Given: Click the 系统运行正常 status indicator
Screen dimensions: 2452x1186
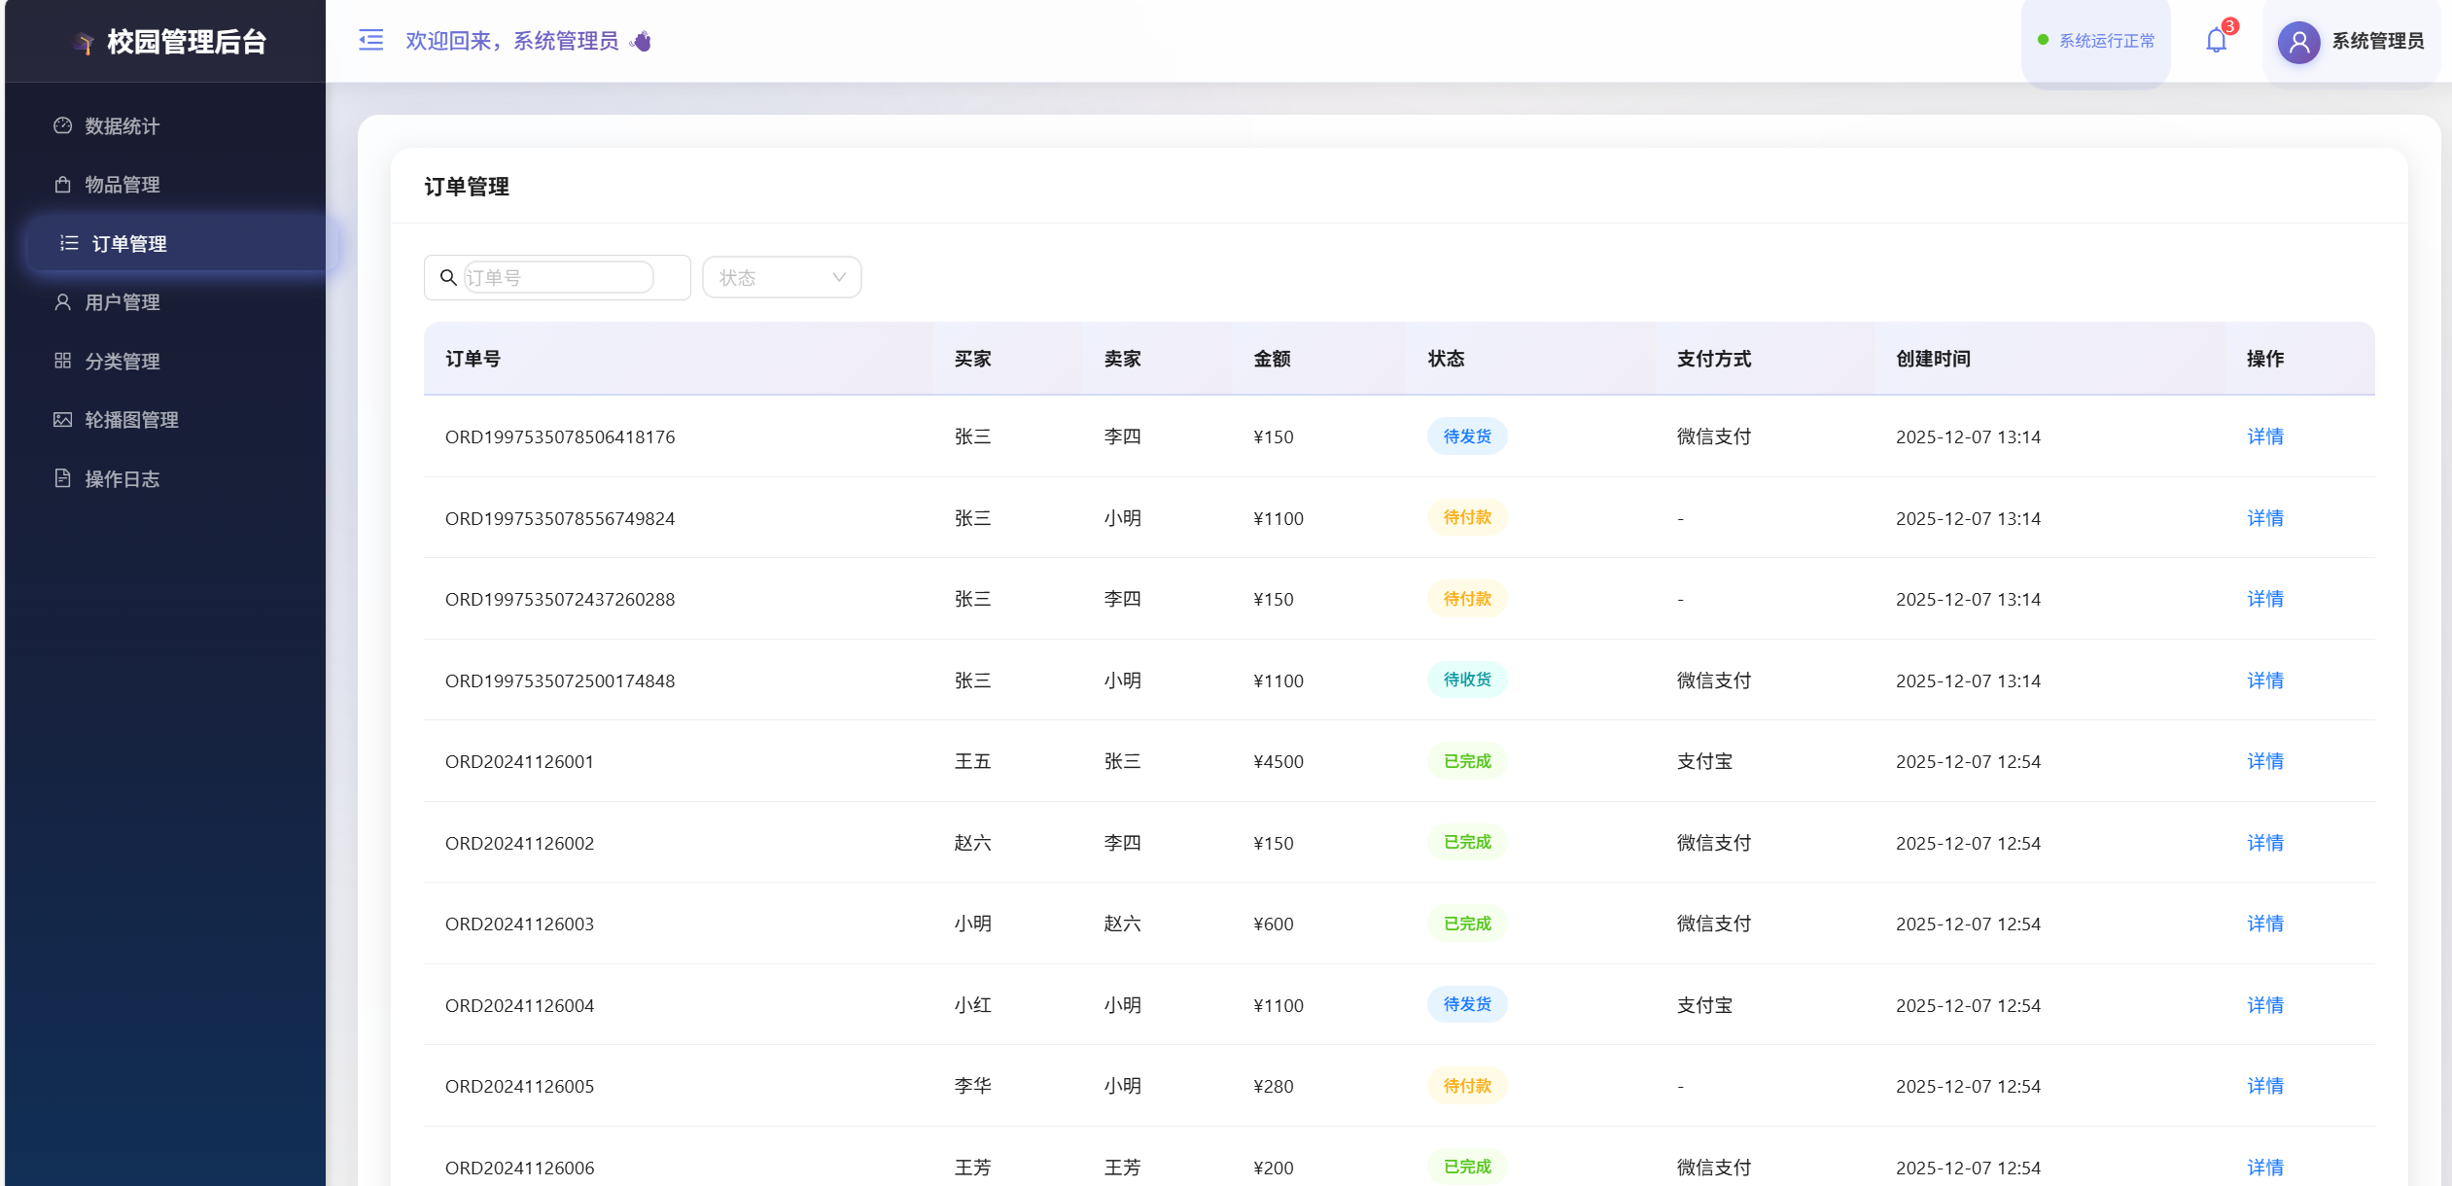Looking at the screenshot, I should (x=2096, y=41).
